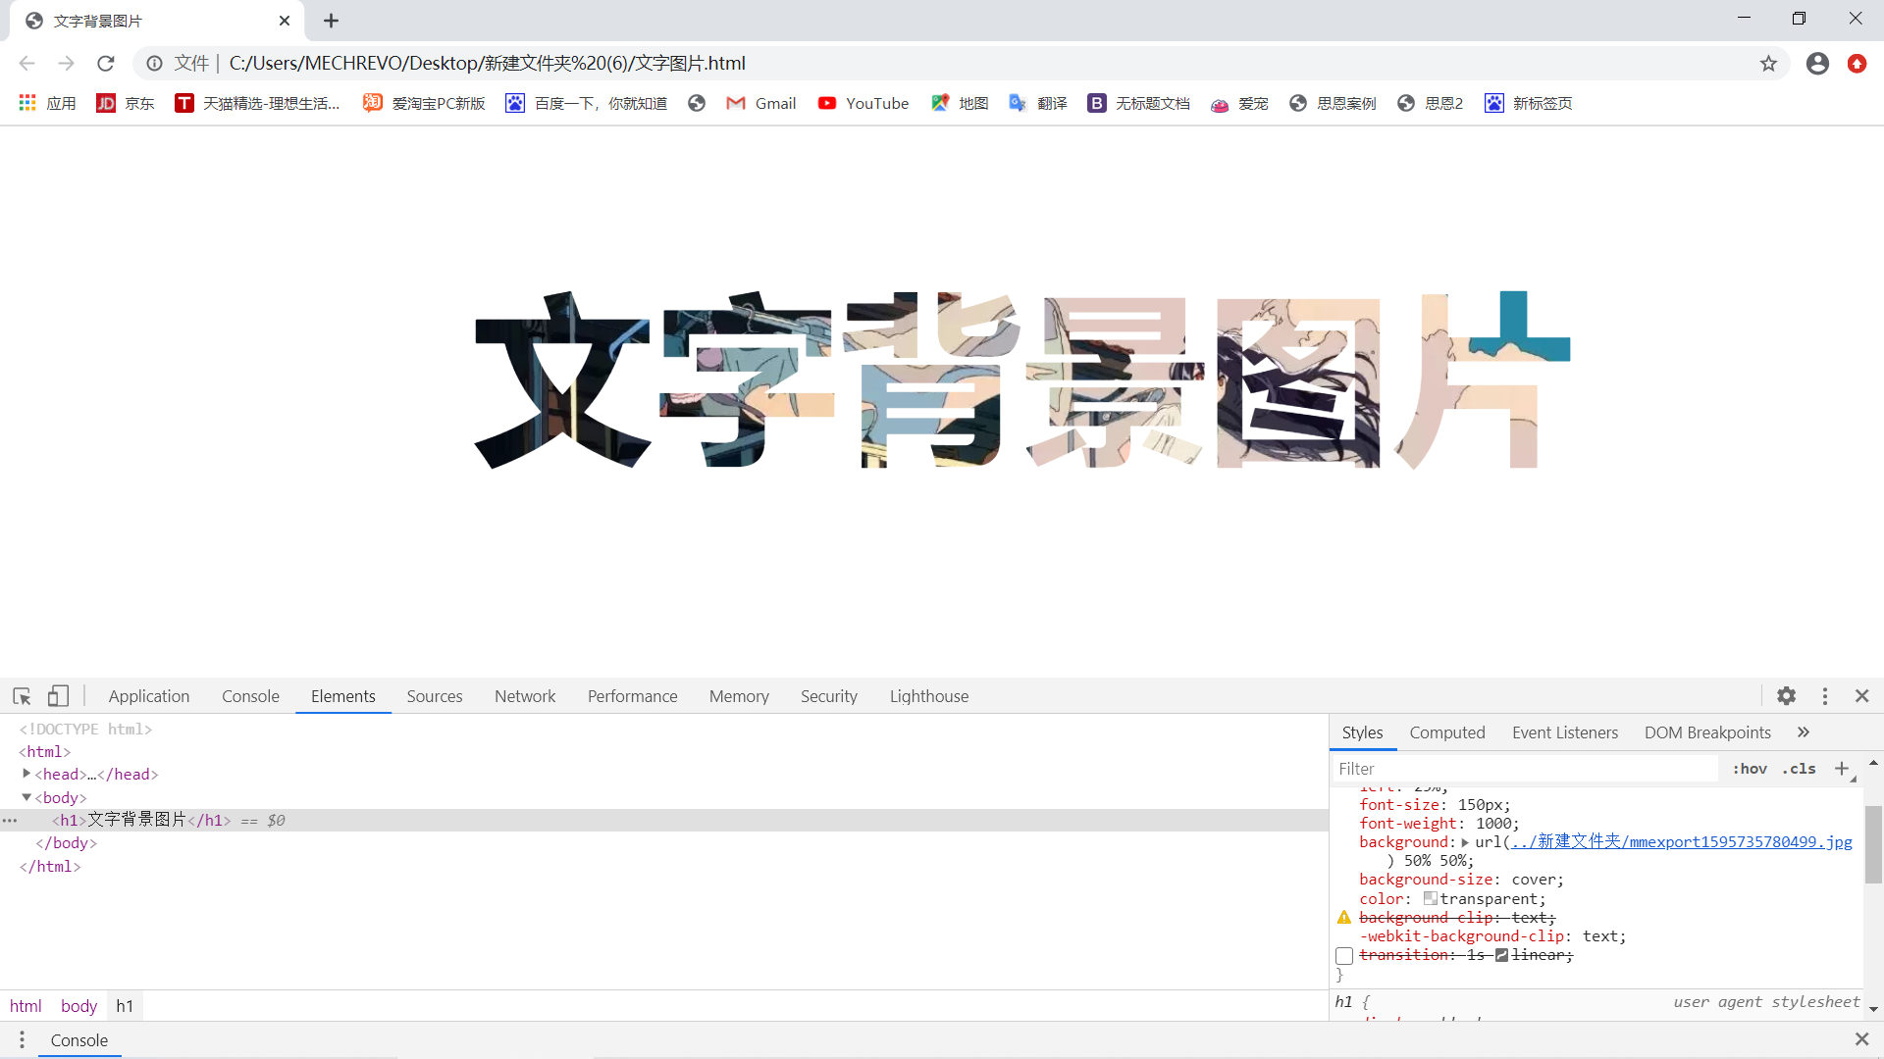Enable the transition property checkbox
This screenshot has width=1884, height=1059.
(1344, 956)
